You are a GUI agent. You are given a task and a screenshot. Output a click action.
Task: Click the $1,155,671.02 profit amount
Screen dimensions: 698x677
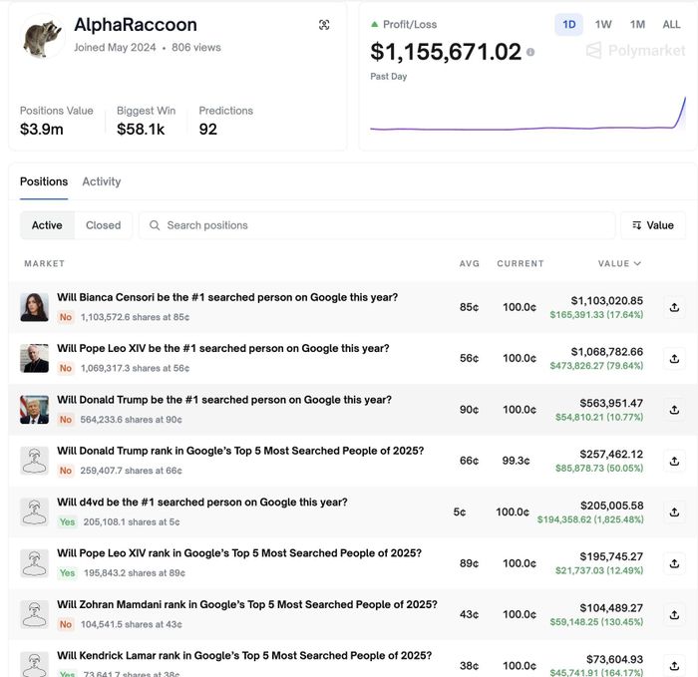[446, 52]
